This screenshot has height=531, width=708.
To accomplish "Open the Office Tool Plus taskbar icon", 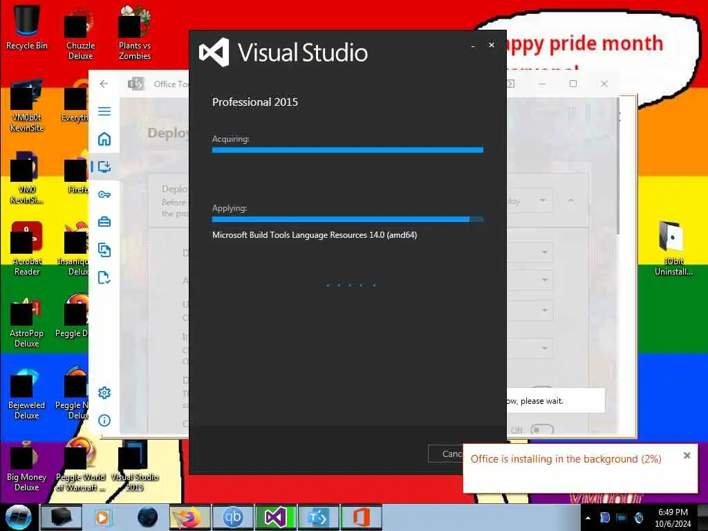I will (318, 517).
